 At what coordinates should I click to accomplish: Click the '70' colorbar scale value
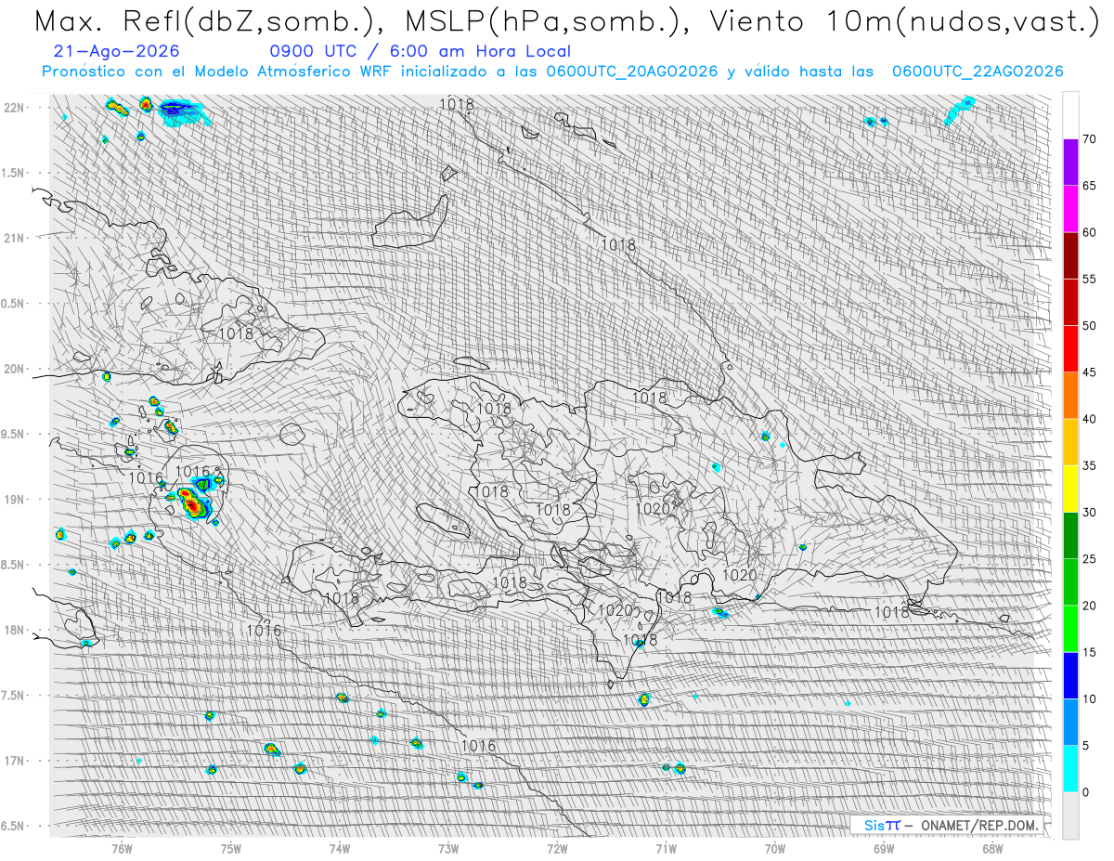(1089, 139)
